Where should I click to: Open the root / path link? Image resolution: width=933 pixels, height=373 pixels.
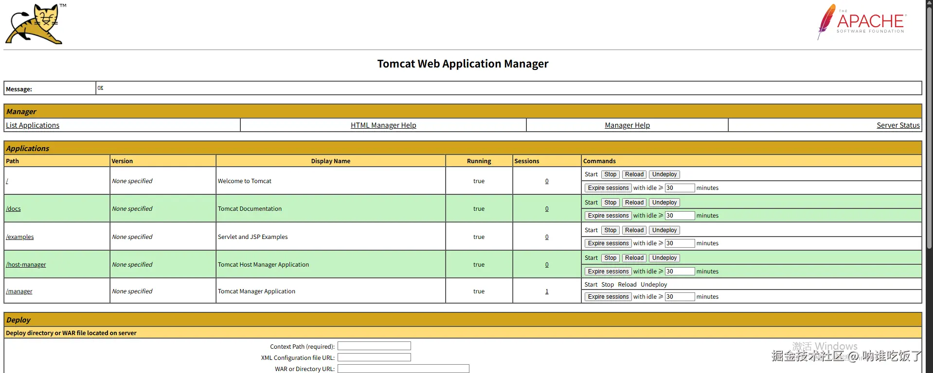[x=7, y=181]
